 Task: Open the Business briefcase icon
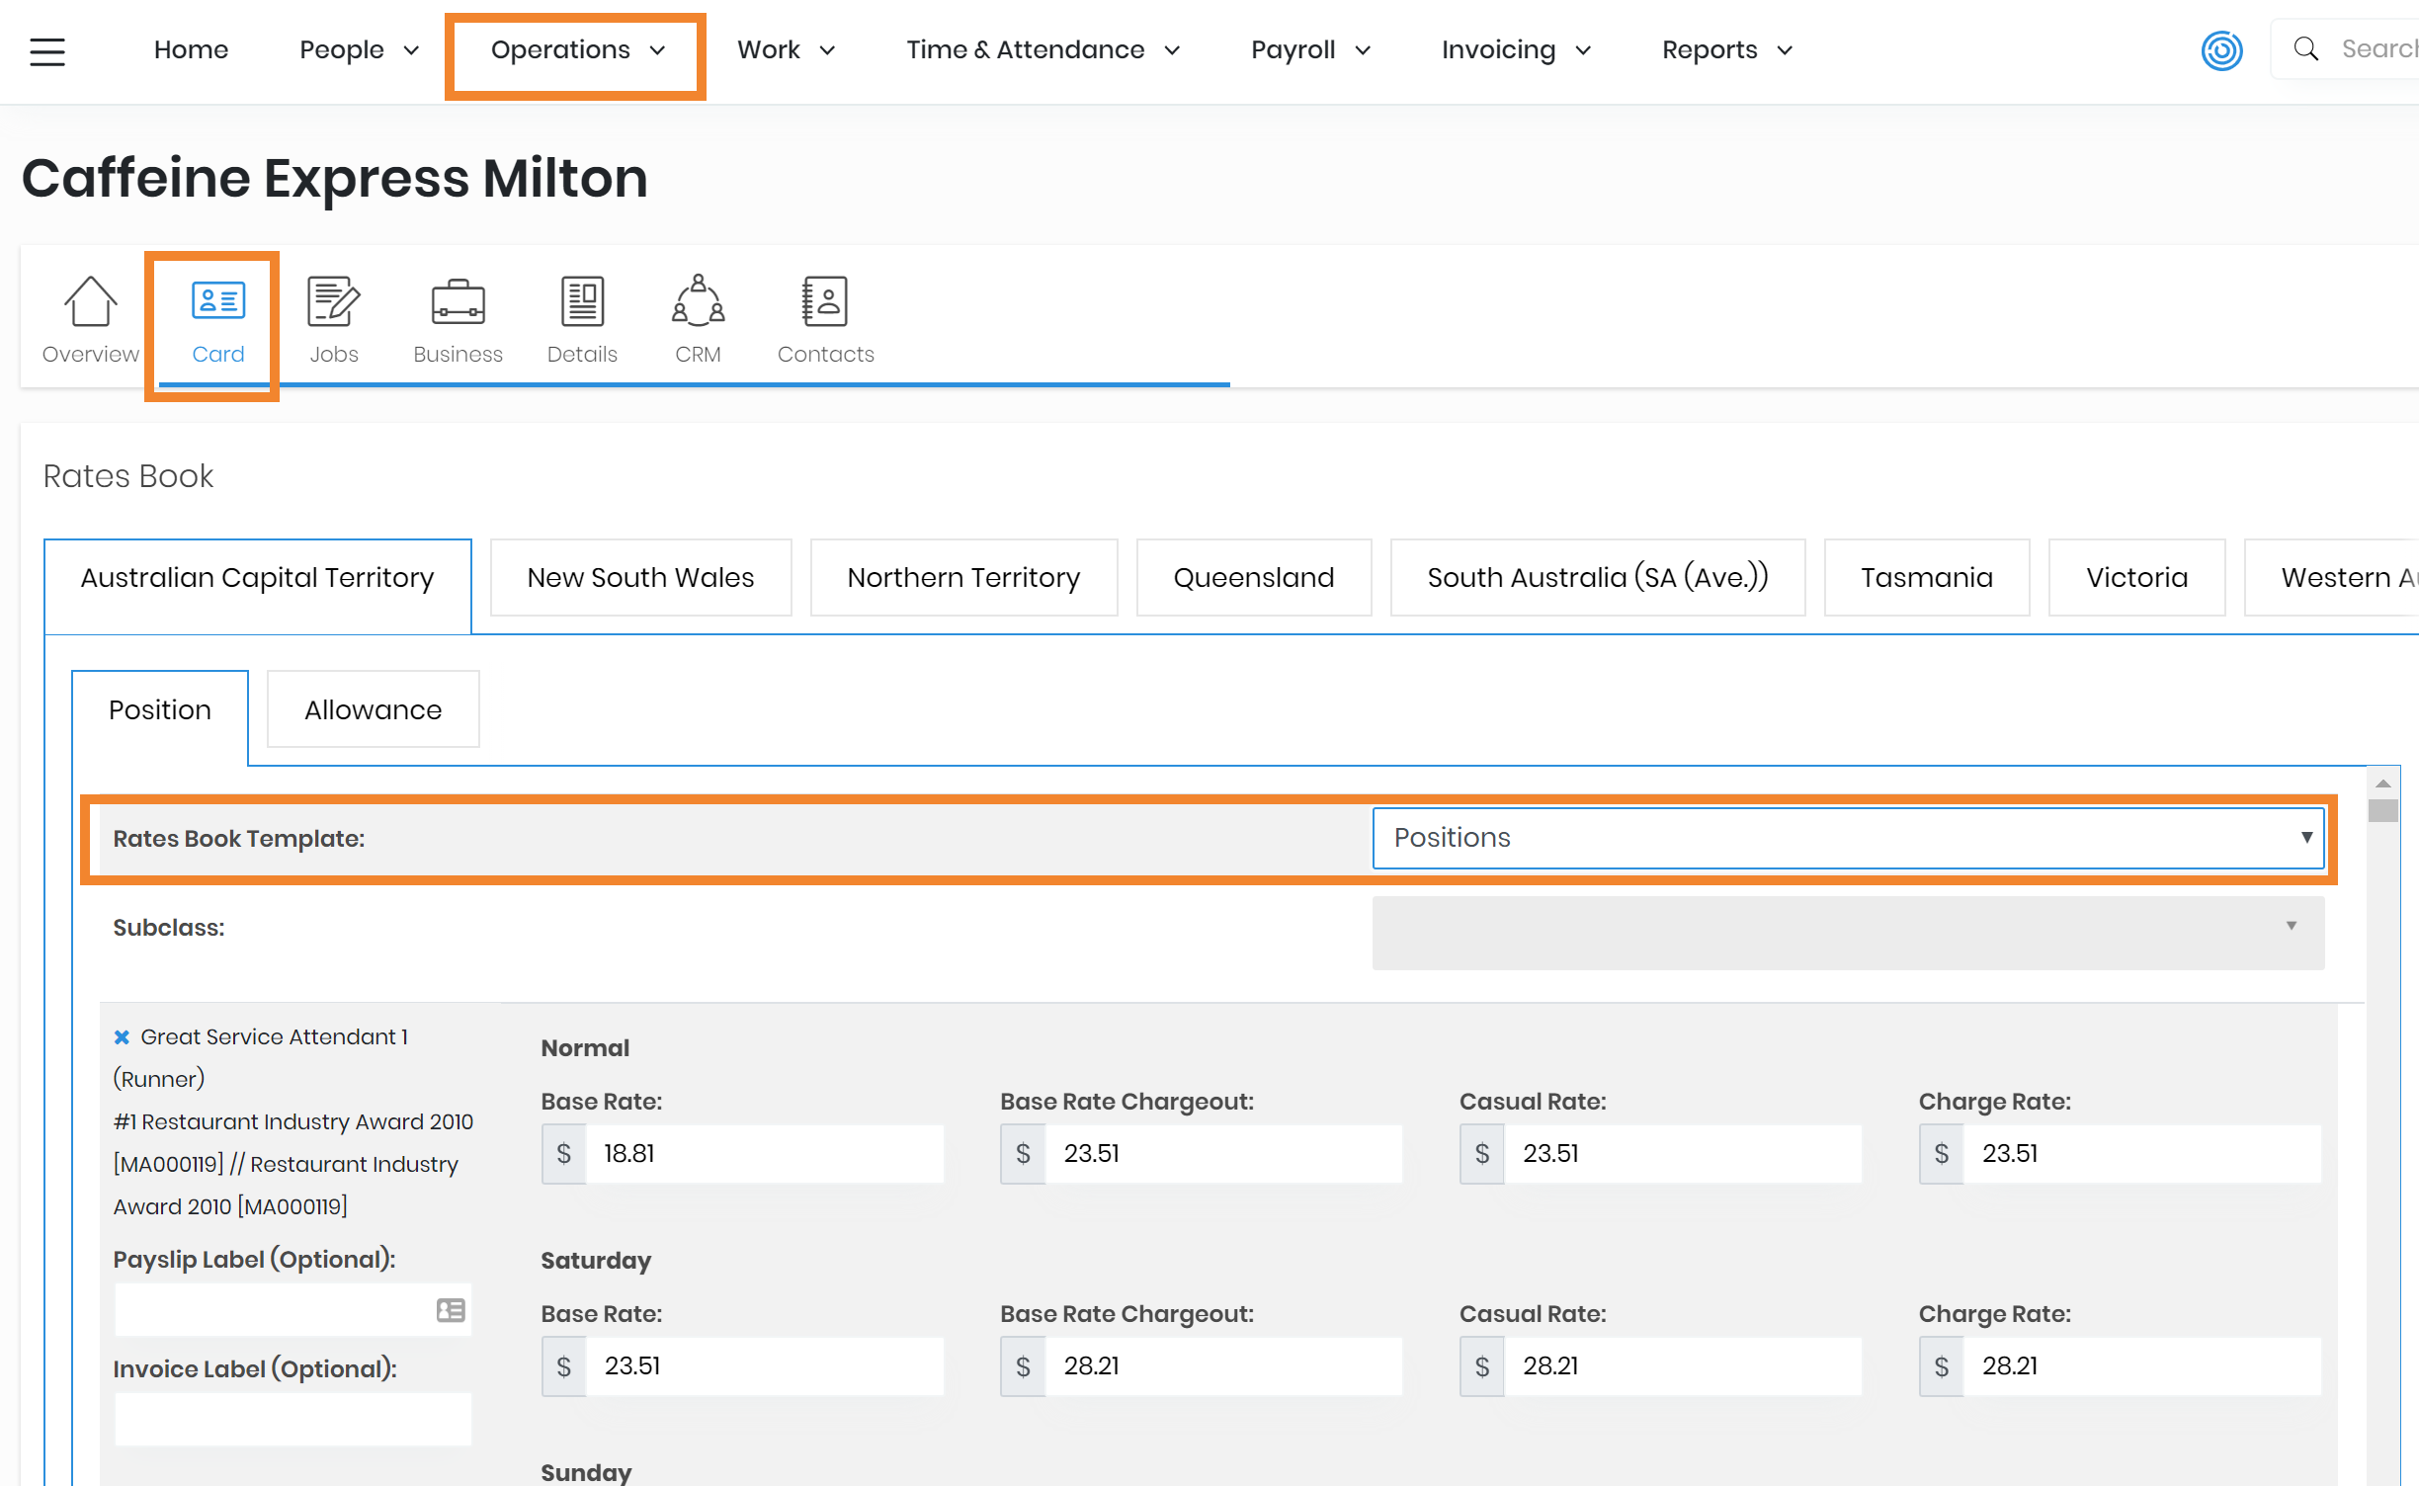(x=458, y=301)
